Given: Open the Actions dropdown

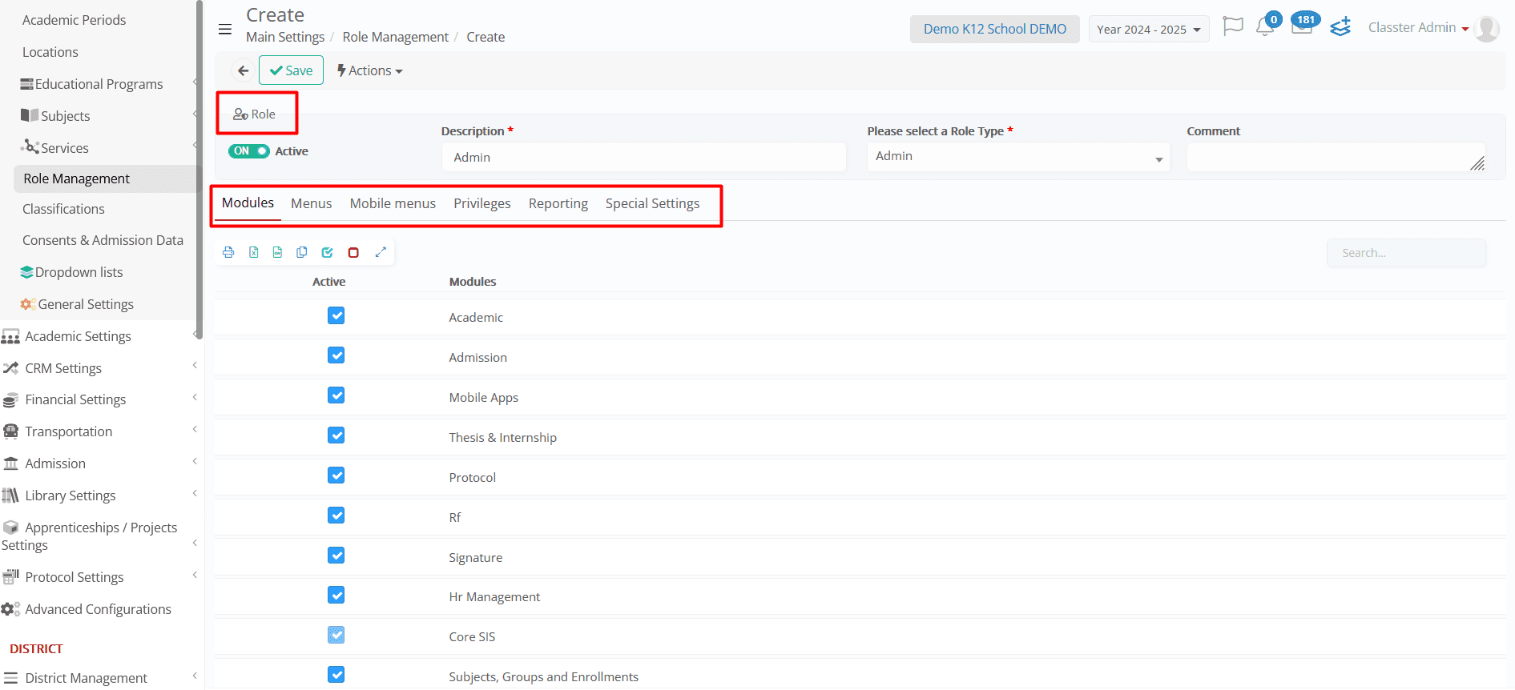Looking at the screenshot, I should point(369,70).
